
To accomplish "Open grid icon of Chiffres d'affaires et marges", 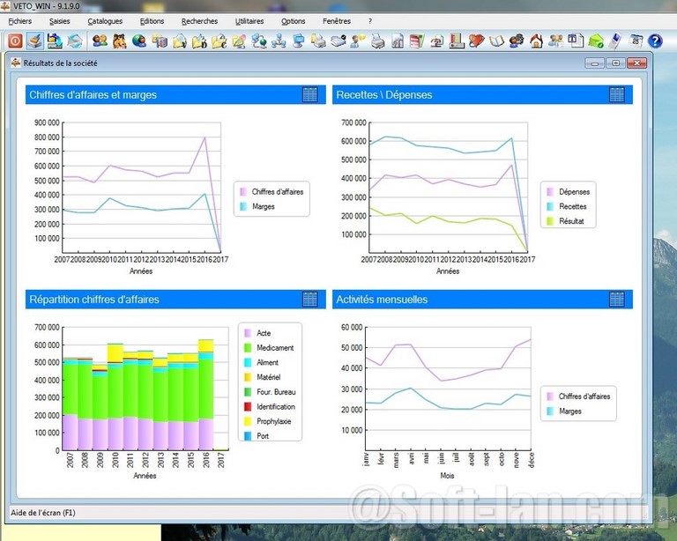I will point(309,94).
